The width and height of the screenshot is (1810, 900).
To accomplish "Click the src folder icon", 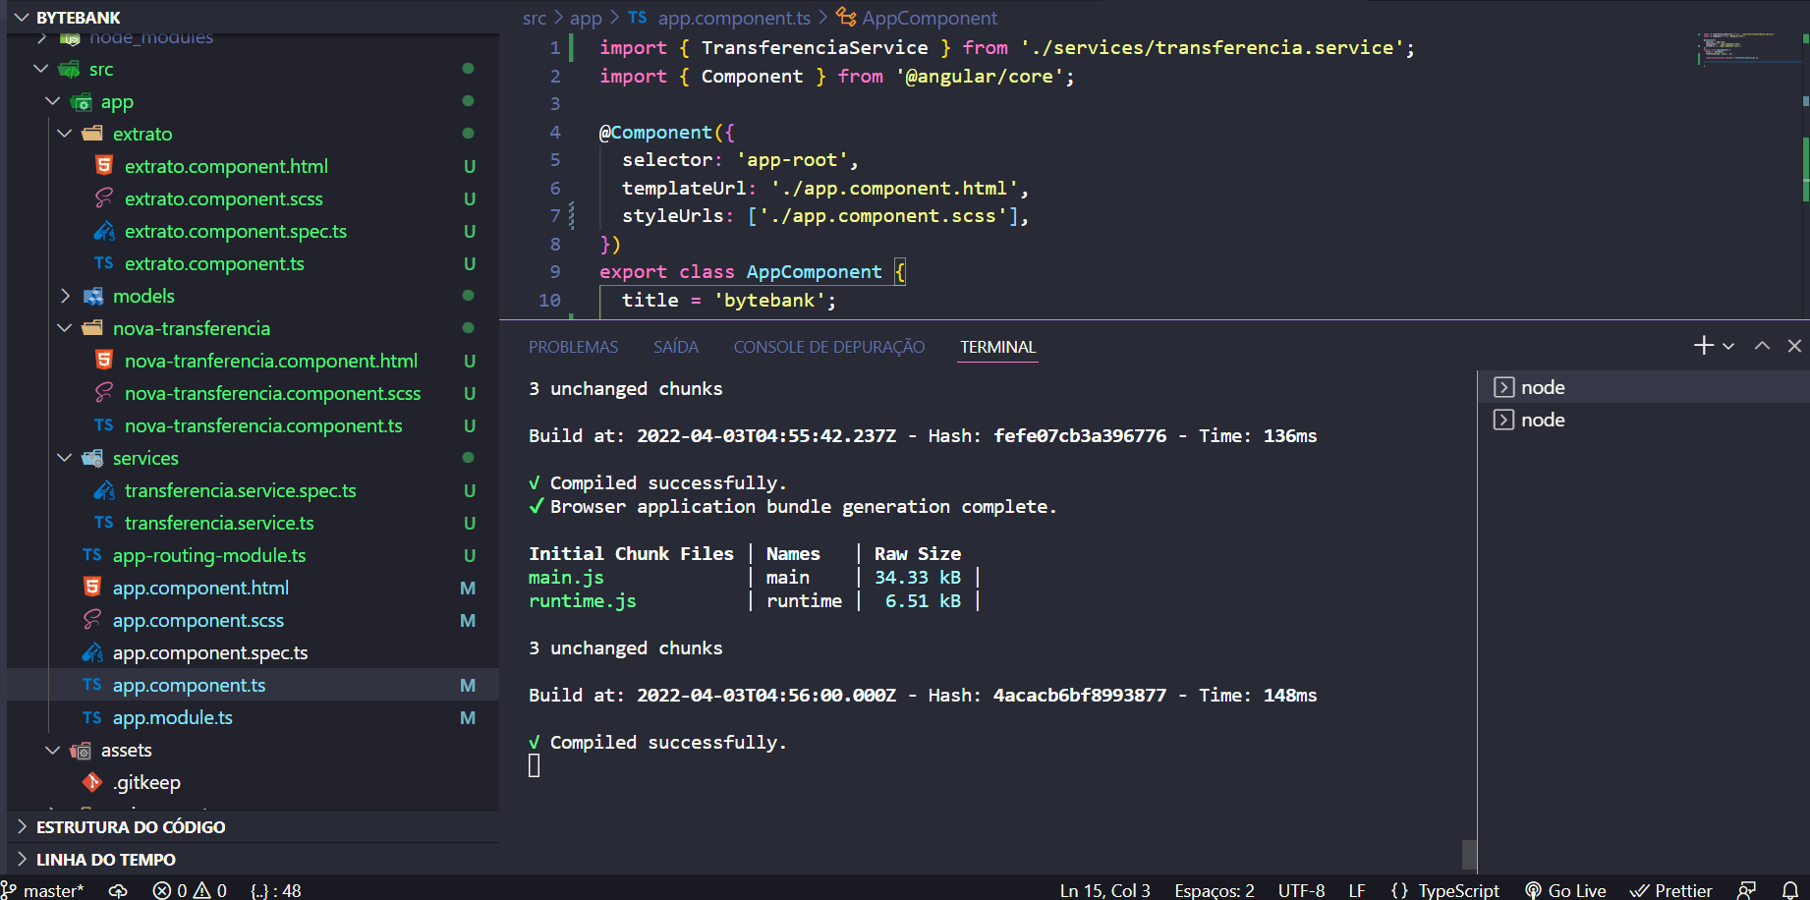I will pos(69,69).
